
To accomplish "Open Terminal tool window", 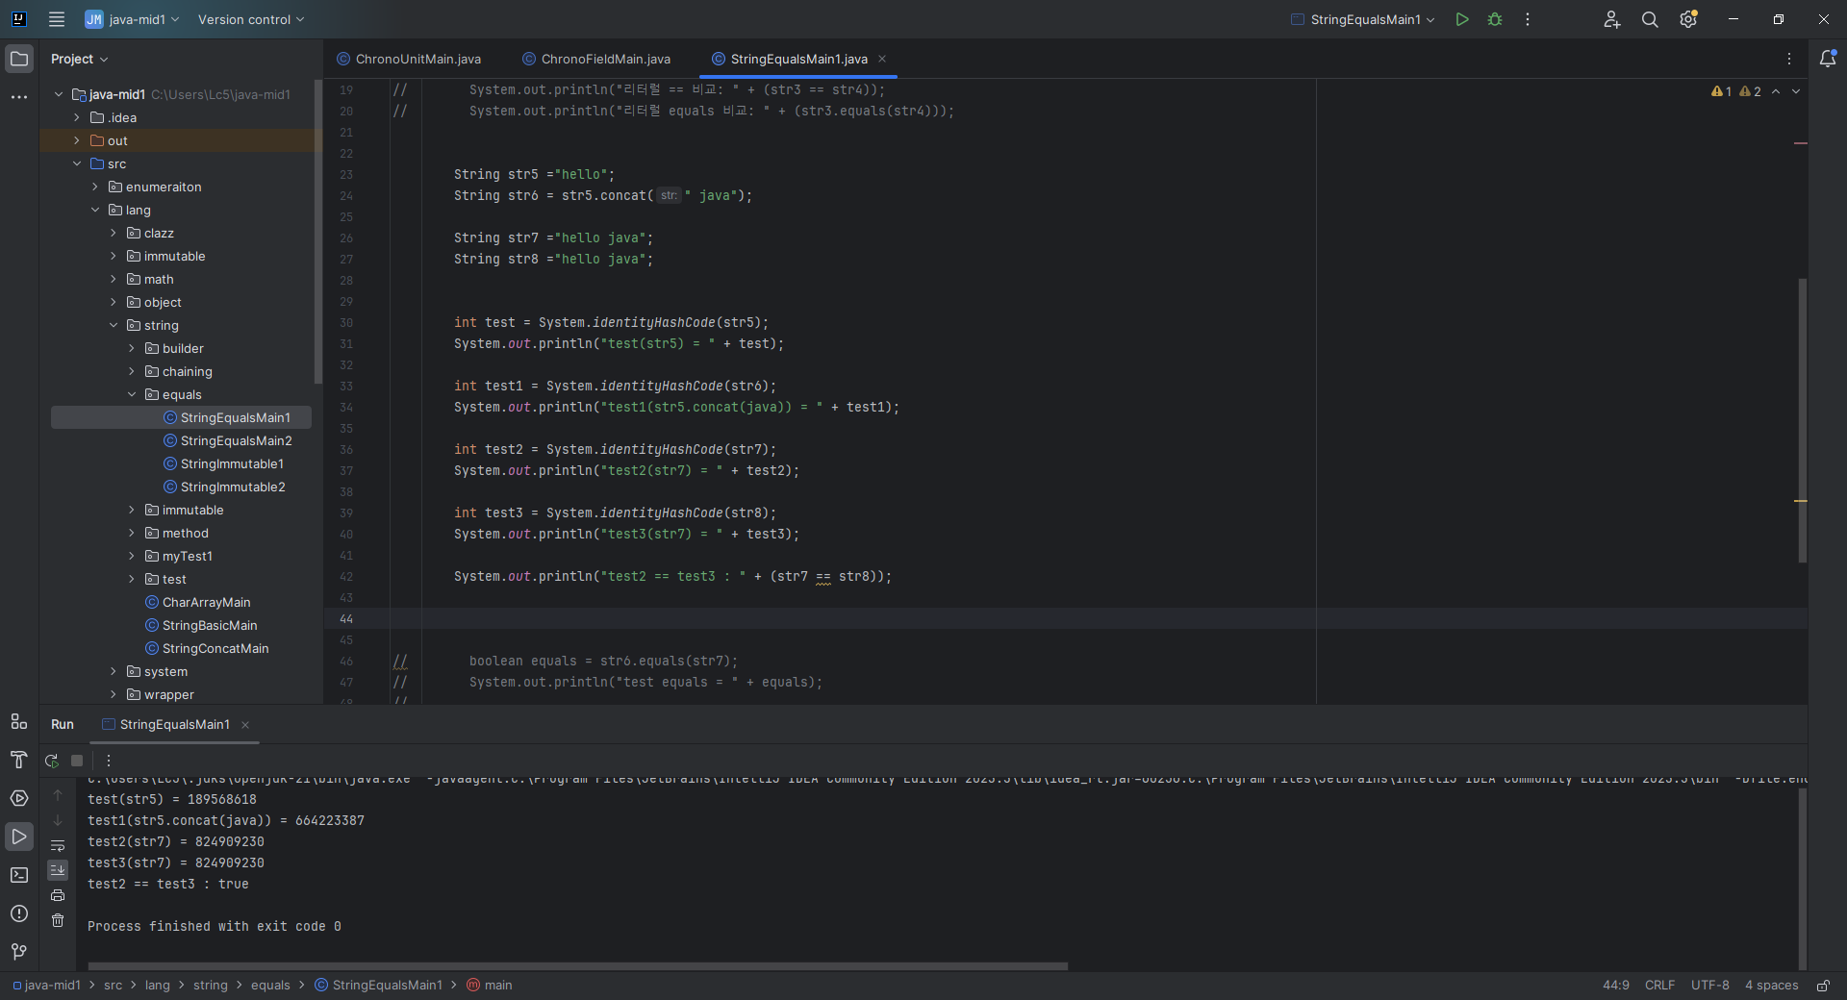I will 19,875.
